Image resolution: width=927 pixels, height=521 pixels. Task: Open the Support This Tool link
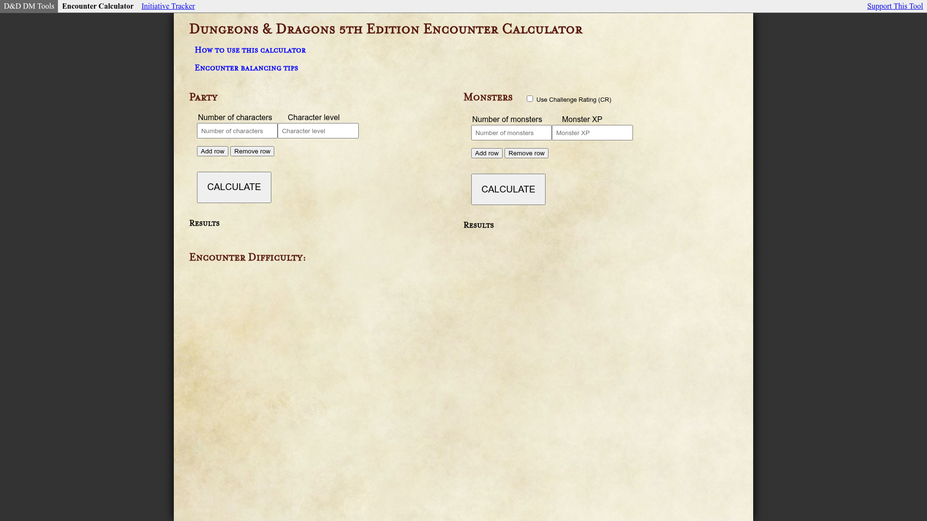click(x=895, y=6)
